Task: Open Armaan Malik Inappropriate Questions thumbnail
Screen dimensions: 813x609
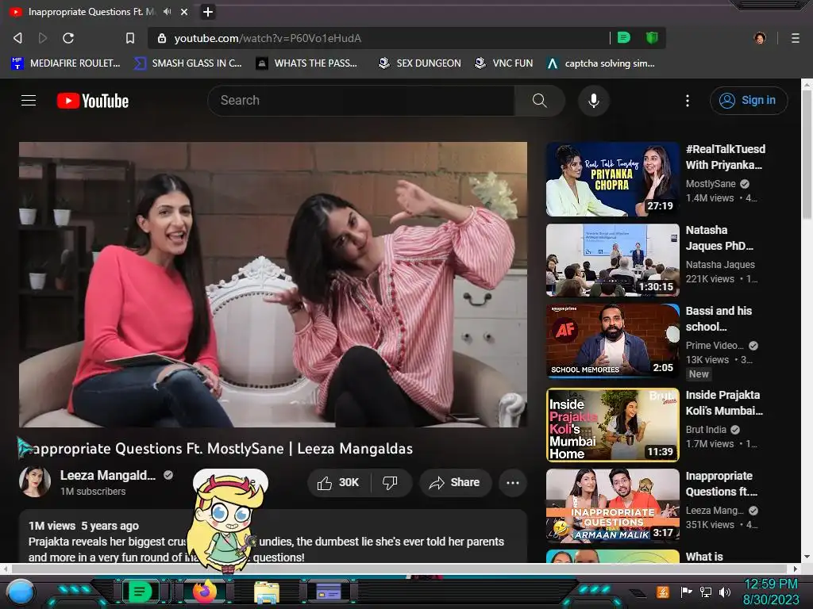Action: [612, 505]
